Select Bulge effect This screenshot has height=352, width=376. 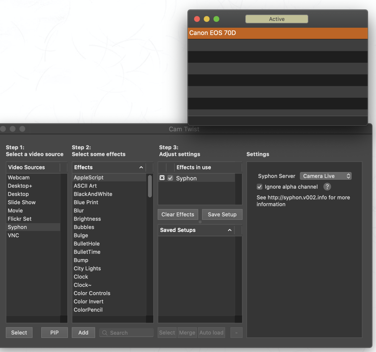tap(109, 236)
